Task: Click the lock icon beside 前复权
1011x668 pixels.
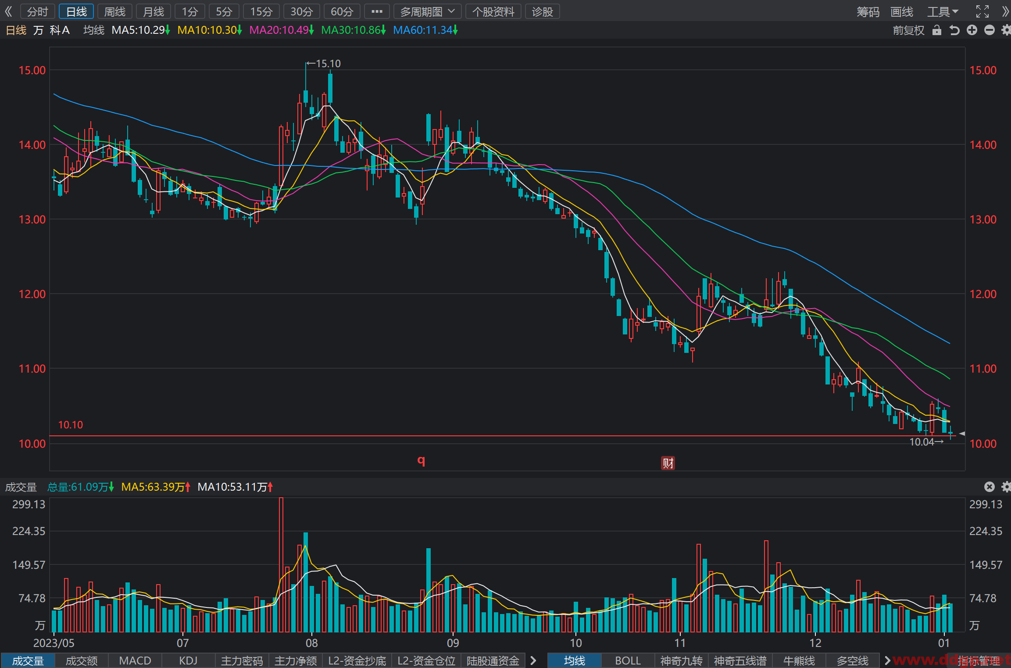Action: point(937,30)
